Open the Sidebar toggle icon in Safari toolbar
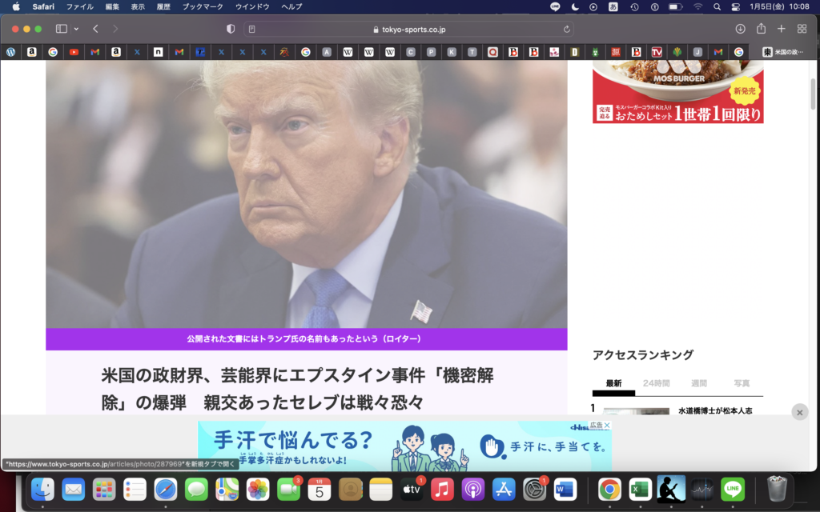Viewport: 820px width, 512px height. pos(60,27)
